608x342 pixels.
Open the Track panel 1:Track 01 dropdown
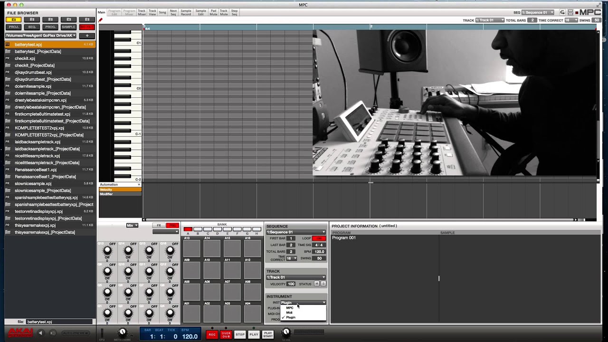tap(296, 277)
